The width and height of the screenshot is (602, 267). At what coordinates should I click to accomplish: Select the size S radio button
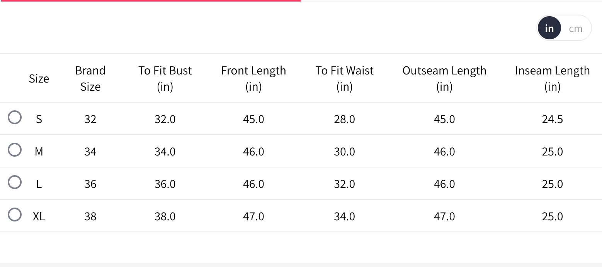coord(15,118)
